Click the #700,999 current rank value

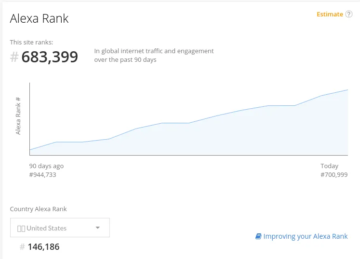pyautogui.click(x=334, y=175)
